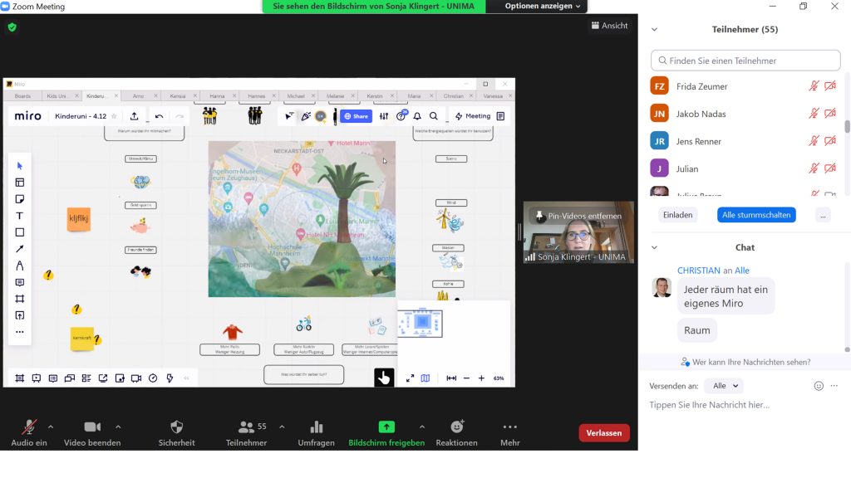The height and width of the screenshot is (478, 851).
Task: Open Miro timer icon
Action: [153, 378]
